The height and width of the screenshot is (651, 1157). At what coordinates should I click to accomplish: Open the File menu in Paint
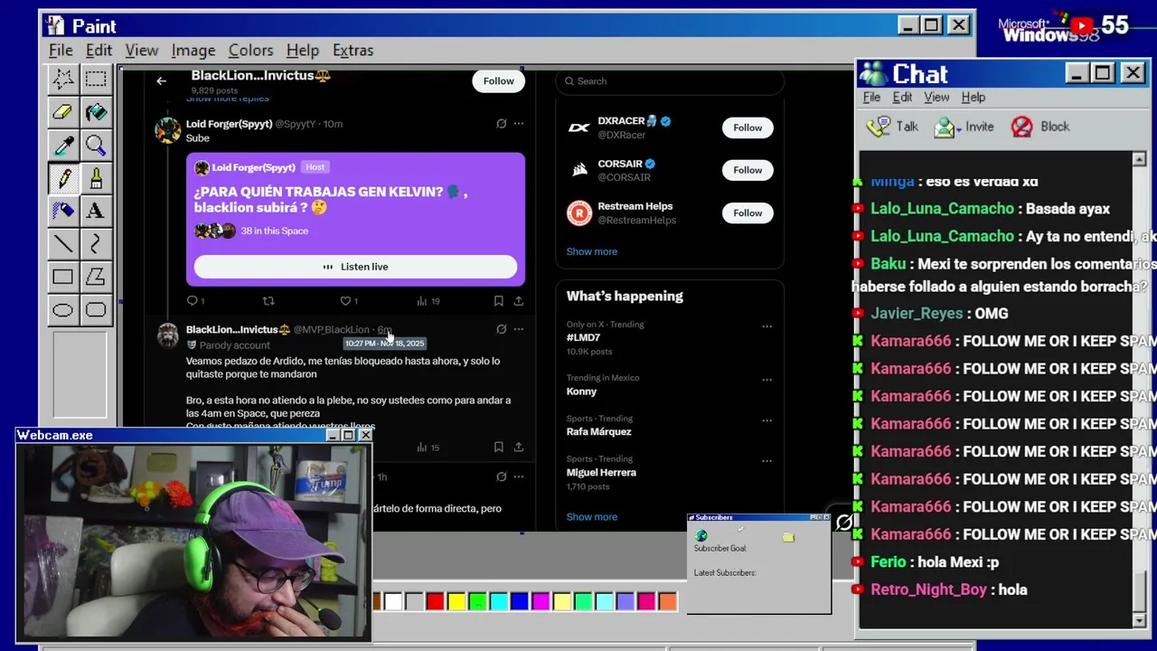point(61,51)
